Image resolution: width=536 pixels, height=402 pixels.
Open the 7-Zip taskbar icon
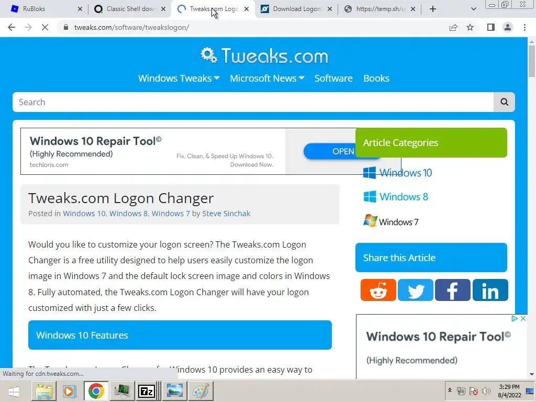click(x=147, y=391)
